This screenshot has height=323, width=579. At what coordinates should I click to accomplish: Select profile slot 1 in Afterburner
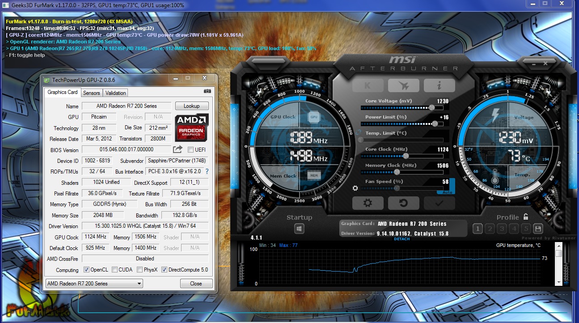tap(478, 229)
